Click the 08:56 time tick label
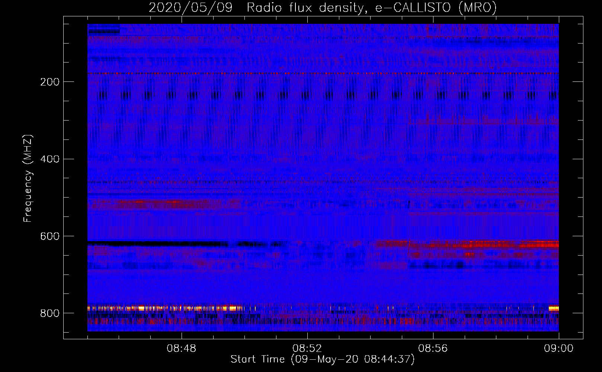Image resolution: width=602 pixels, height=372 pixels. point(433,349)
